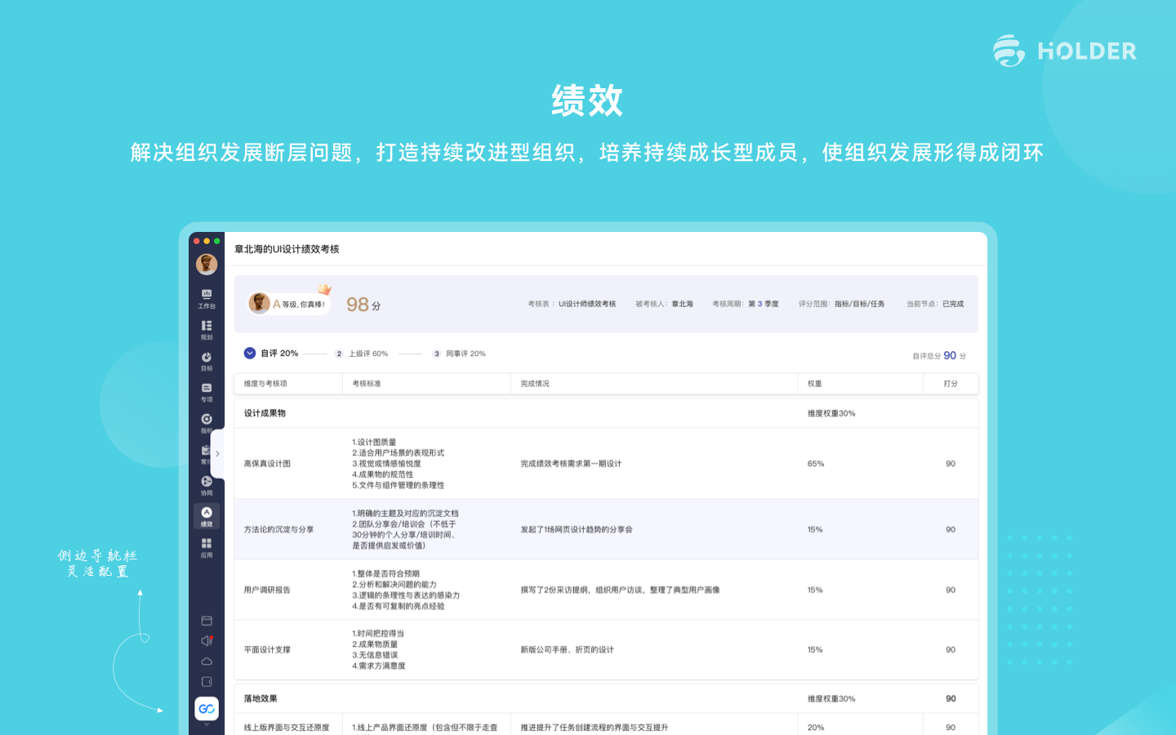Screen dimensions: 1176x735
Task: Collapse the 自评 20% section chevron
Action: click(x=250, y=353)
